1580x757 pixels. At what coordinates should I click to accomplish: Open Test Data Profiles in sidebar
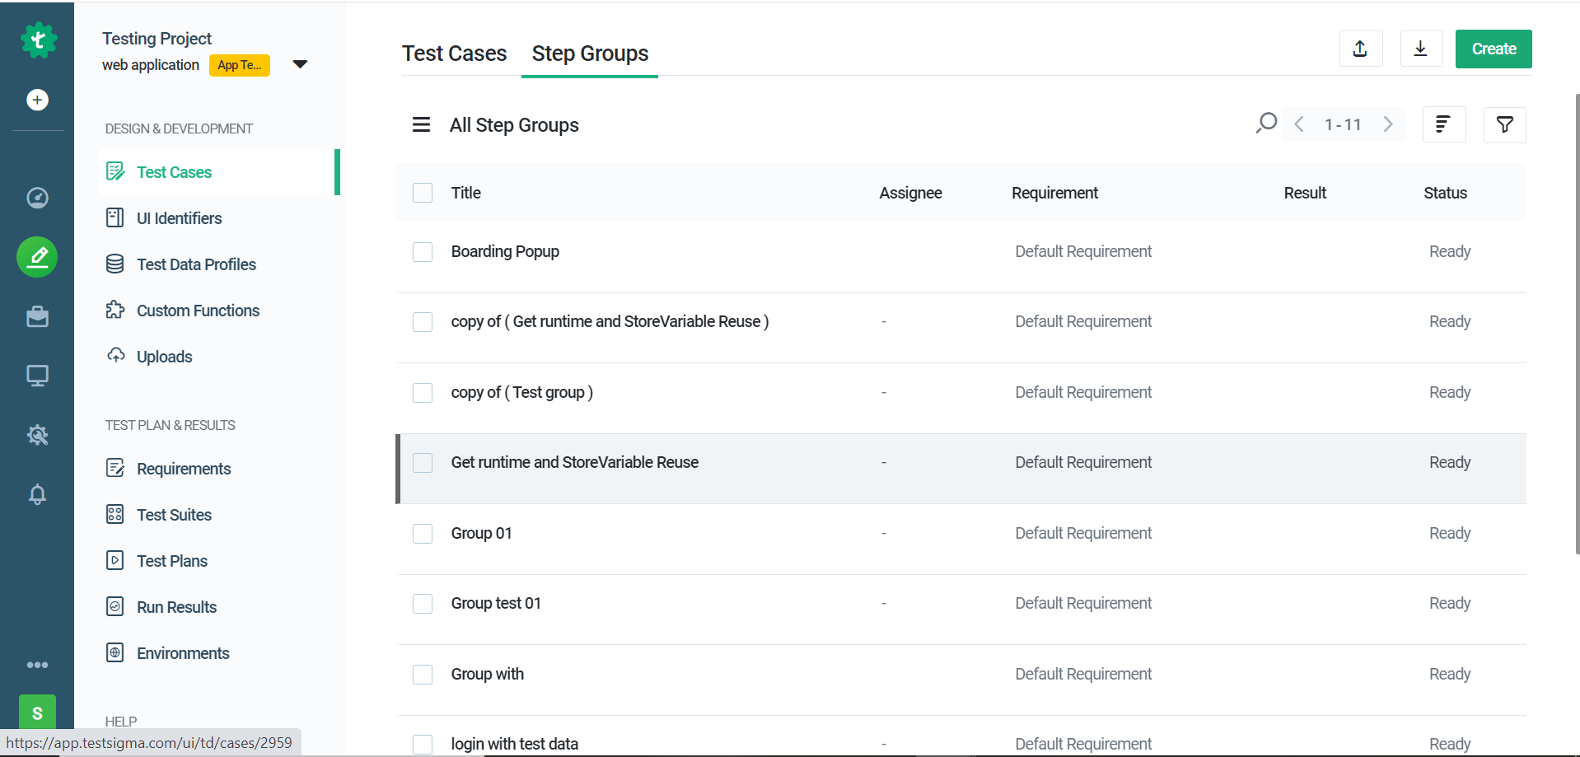[197, 264]
